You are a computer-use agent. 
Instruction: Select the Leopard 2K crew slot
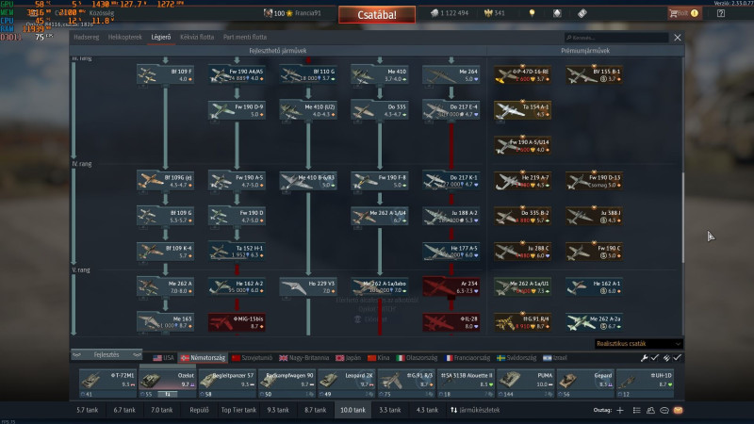346,383
